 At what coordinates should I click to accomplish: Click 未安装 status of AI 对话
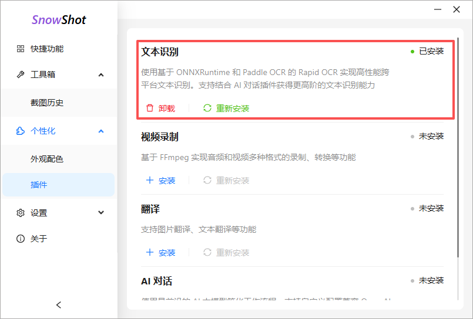431,280
